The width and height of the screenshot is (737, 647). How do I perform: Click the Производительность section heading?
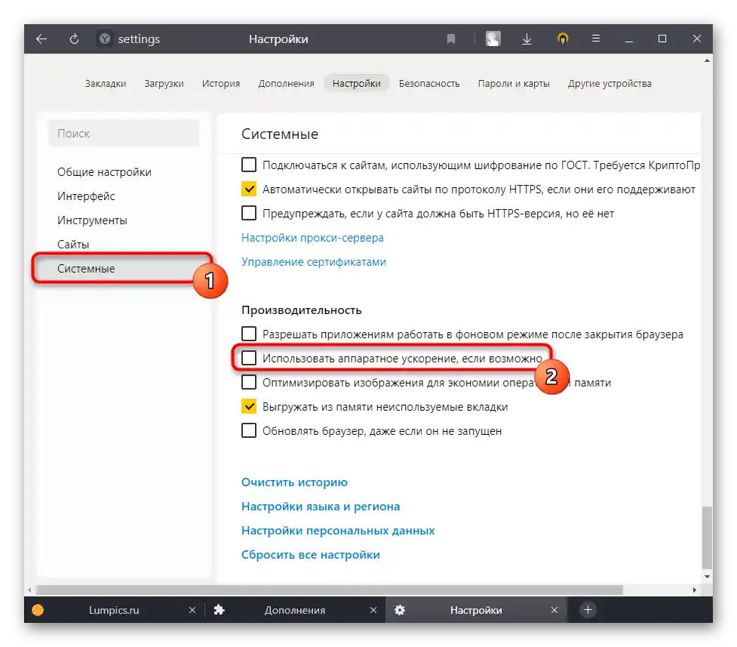301,310
